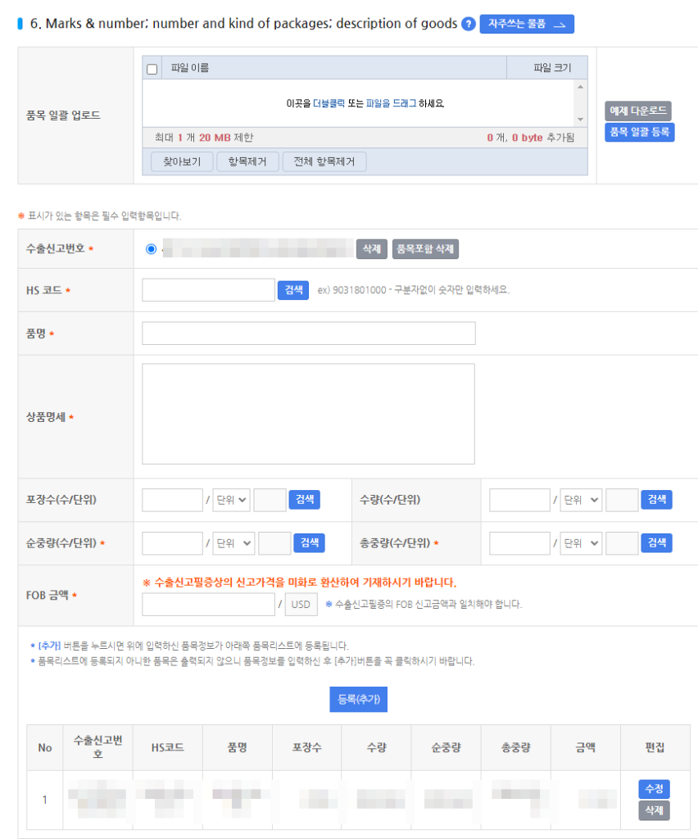This screenshot has height=839, width=698.
Task: Focus the 순중량 quantity input
Action: pyautogui.click(x=172, y=543)
